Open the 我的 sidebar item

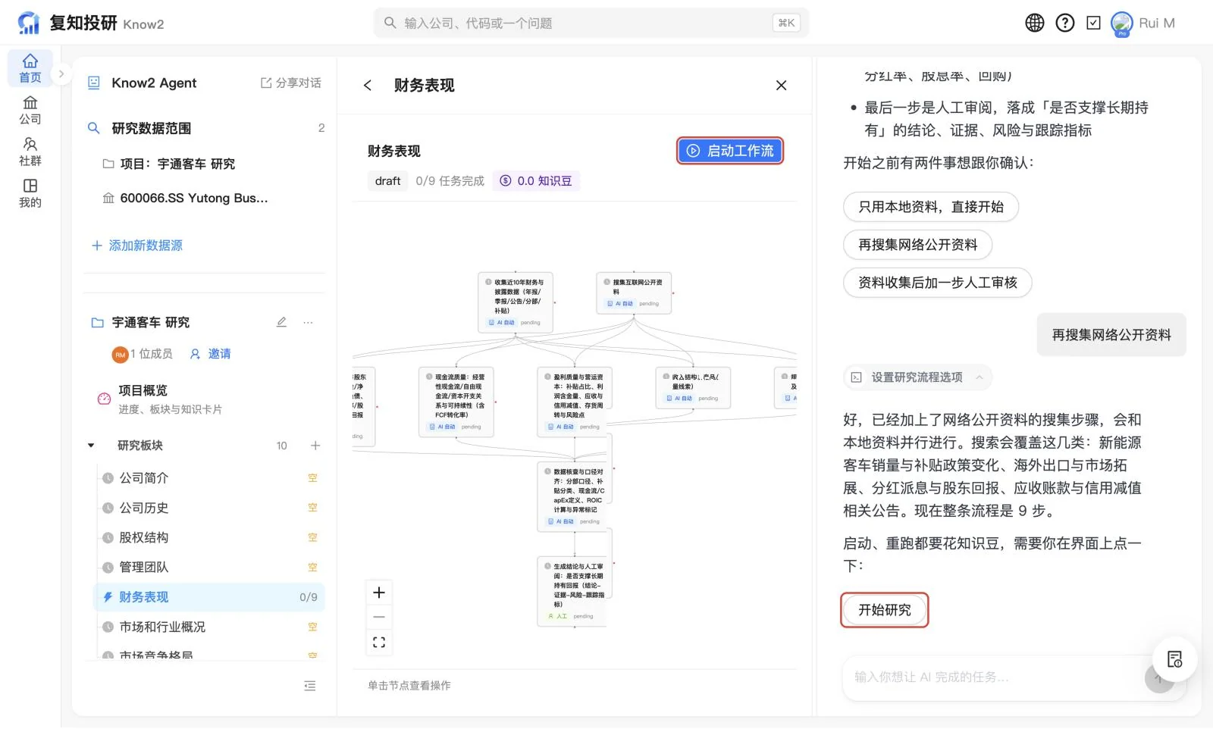pos(30,193)
